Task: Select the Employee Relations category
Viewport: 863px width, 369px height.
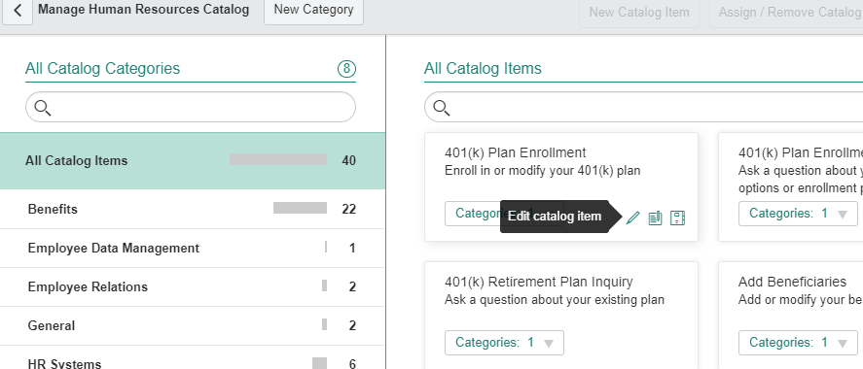Action: coord(193,287)
